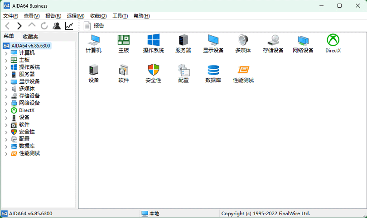This screenshot has height=218, width=367.
Task: Expand the 存储设备 tree node
Action: (x=6, y=96)
